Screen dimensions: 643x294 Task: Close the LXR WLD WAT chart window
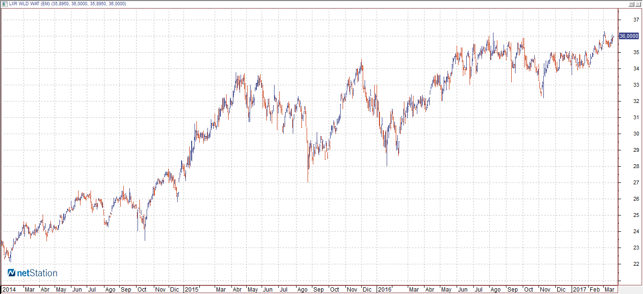[638, 3]
